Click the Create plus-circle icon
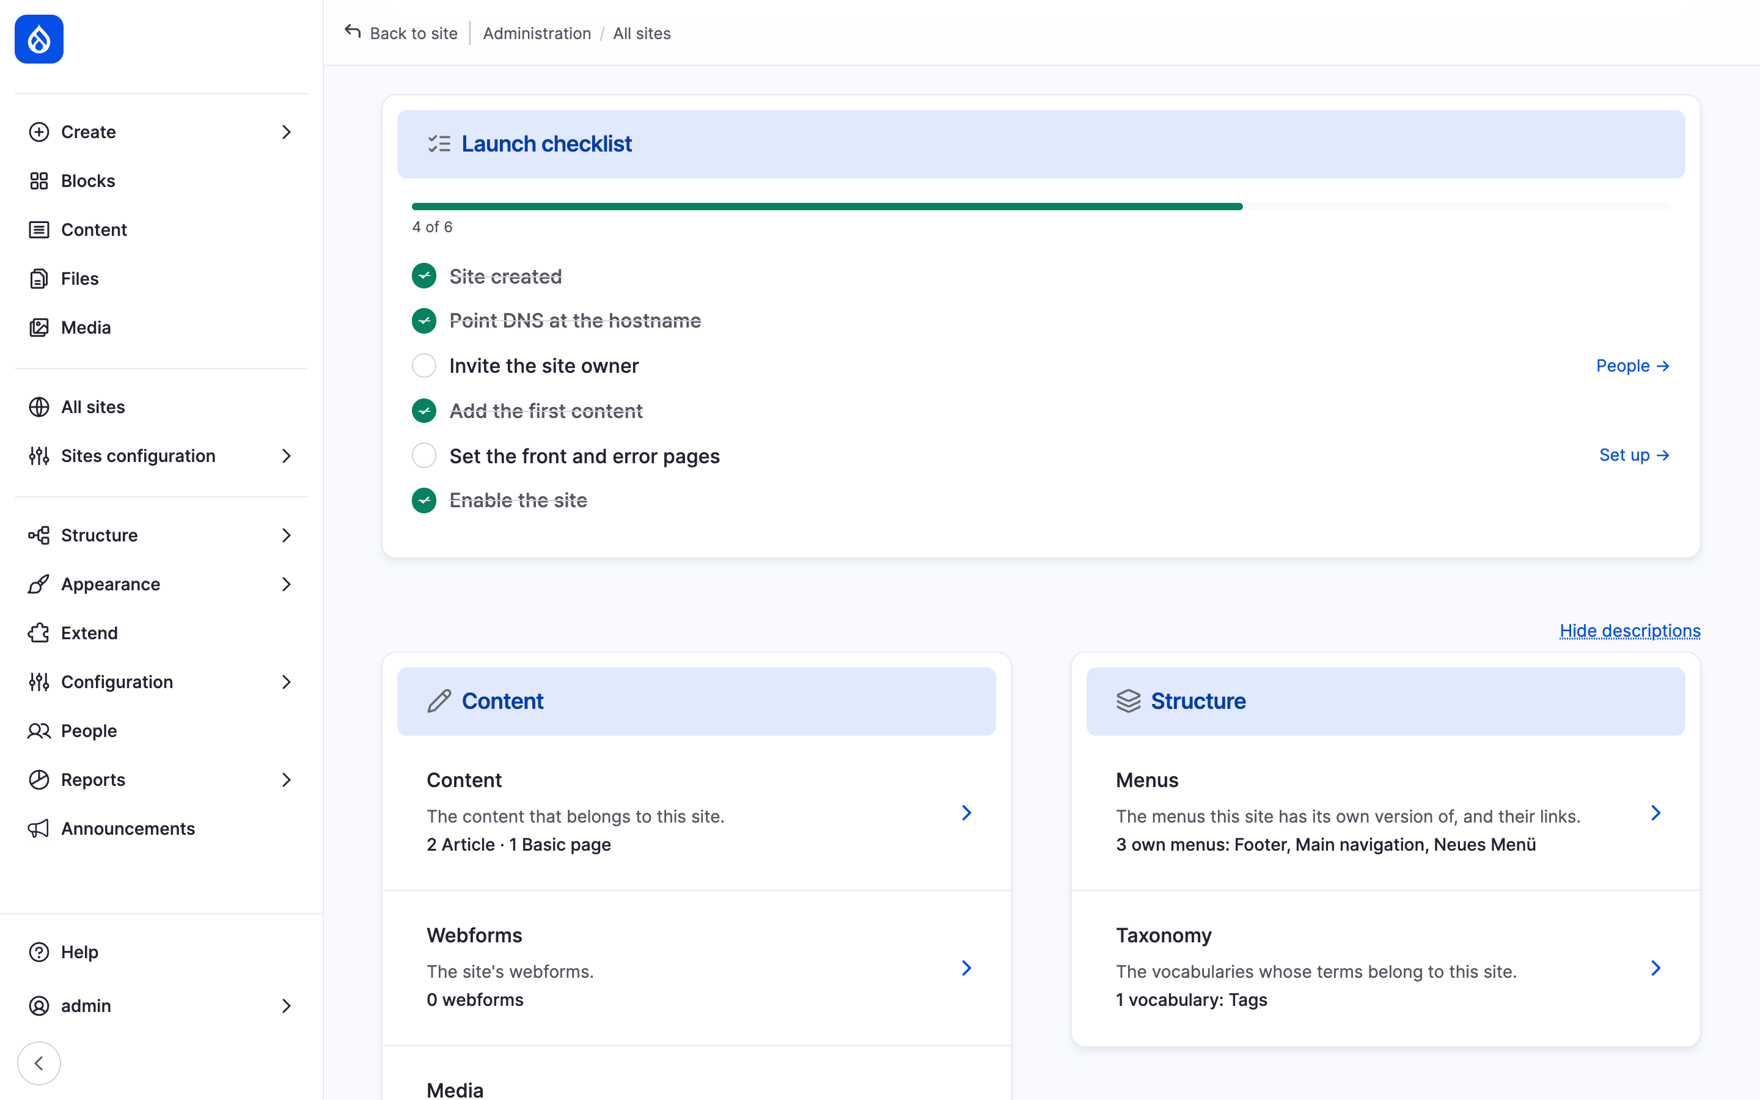1760x1100 pixels. 39,131
